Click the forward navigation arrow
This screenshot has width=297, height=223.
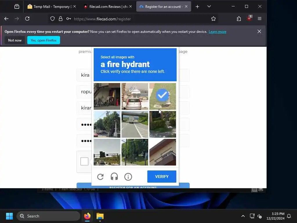(x=17, y=19)
